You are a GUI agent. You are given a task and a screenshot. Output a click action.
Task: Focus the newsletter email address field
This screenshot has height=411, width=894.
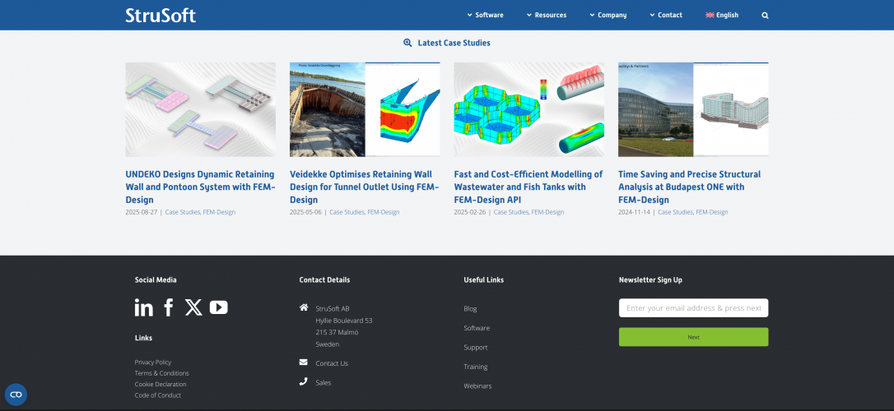(x=693, y=308)
